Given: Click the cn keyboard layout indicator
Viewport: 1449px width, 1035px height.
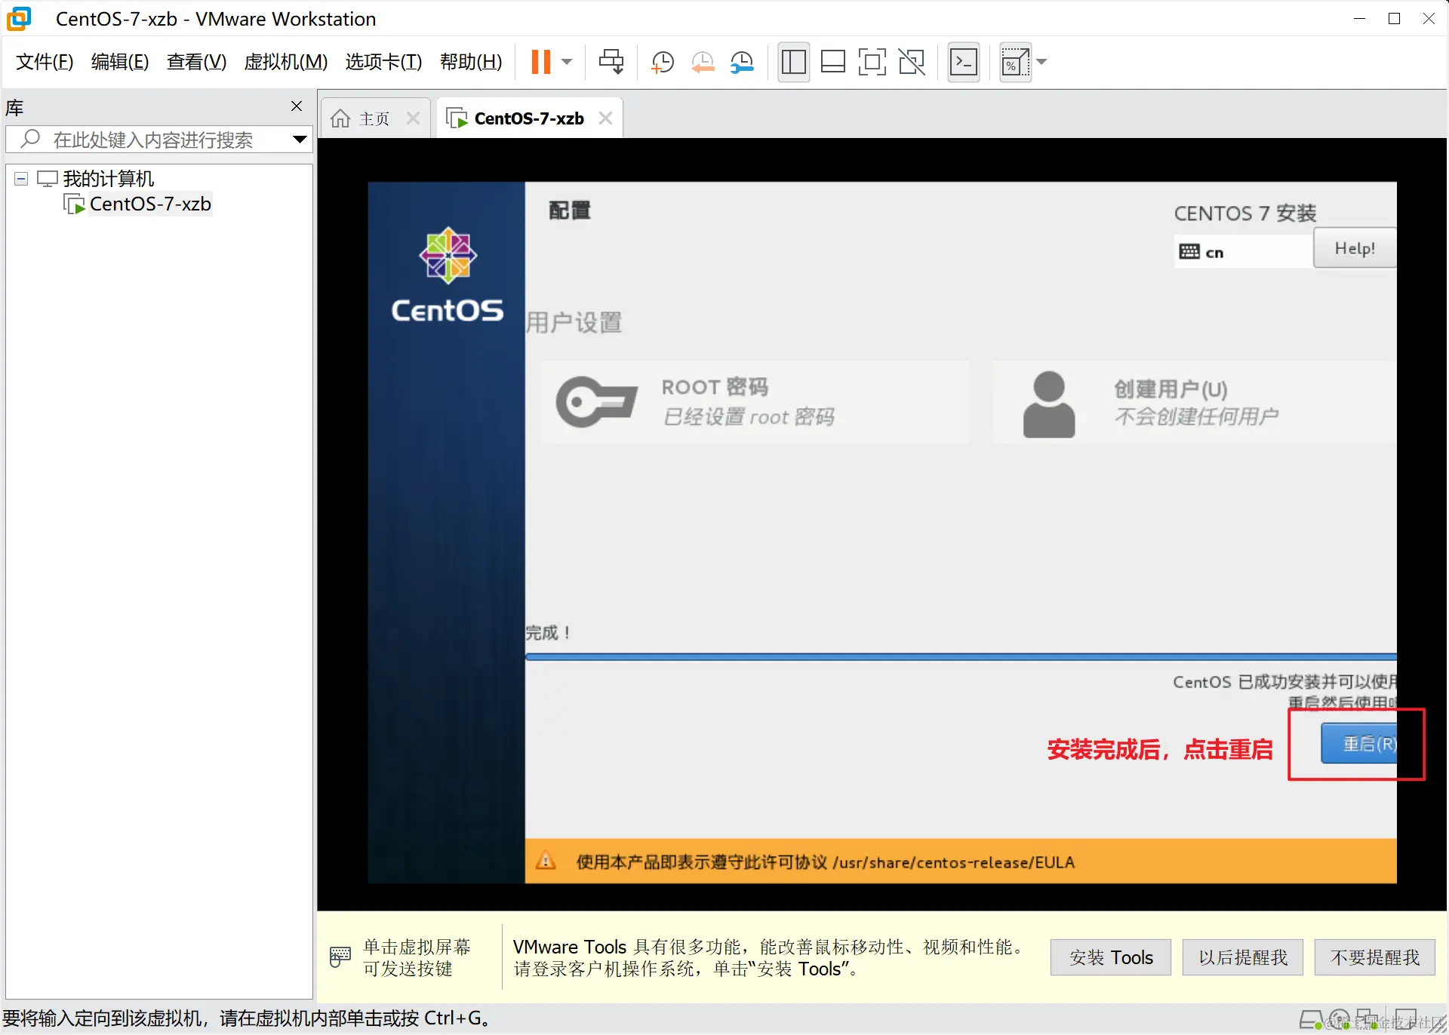Looking at the screenshot, I should click(x=1242, y=252).
